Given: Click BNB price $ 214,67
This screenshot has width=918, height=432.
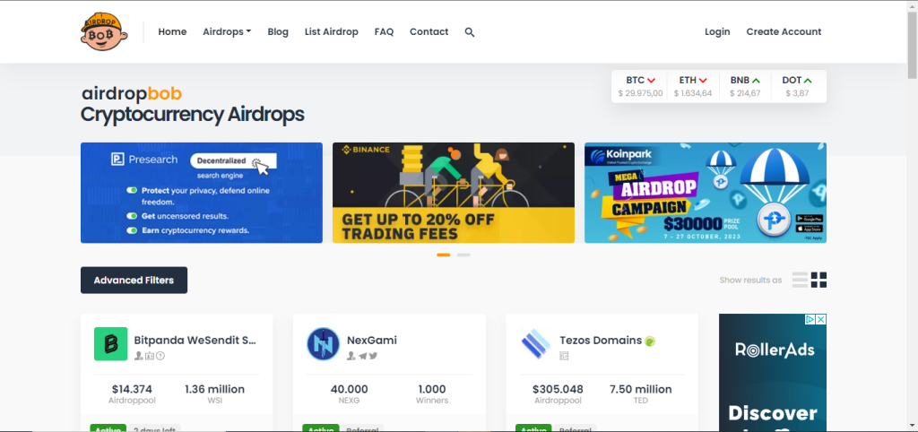Looking at the screenshot, I should [x=745, y=93].
